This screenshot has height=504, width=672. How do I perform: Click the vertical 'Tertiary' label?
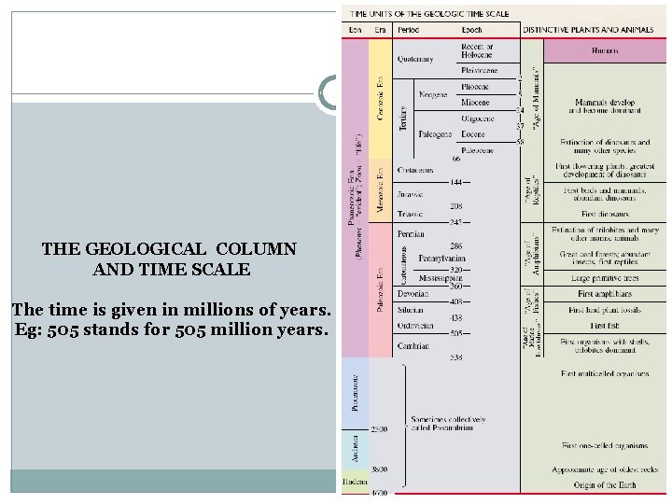coord(403,119)
